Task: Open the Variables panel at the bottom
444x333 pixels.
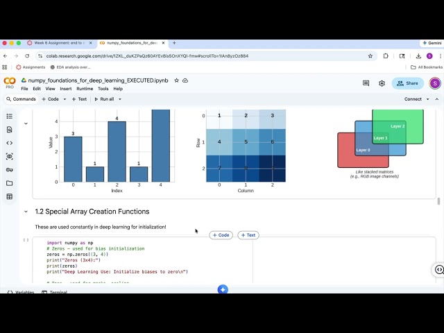Action: pos(21,291)
